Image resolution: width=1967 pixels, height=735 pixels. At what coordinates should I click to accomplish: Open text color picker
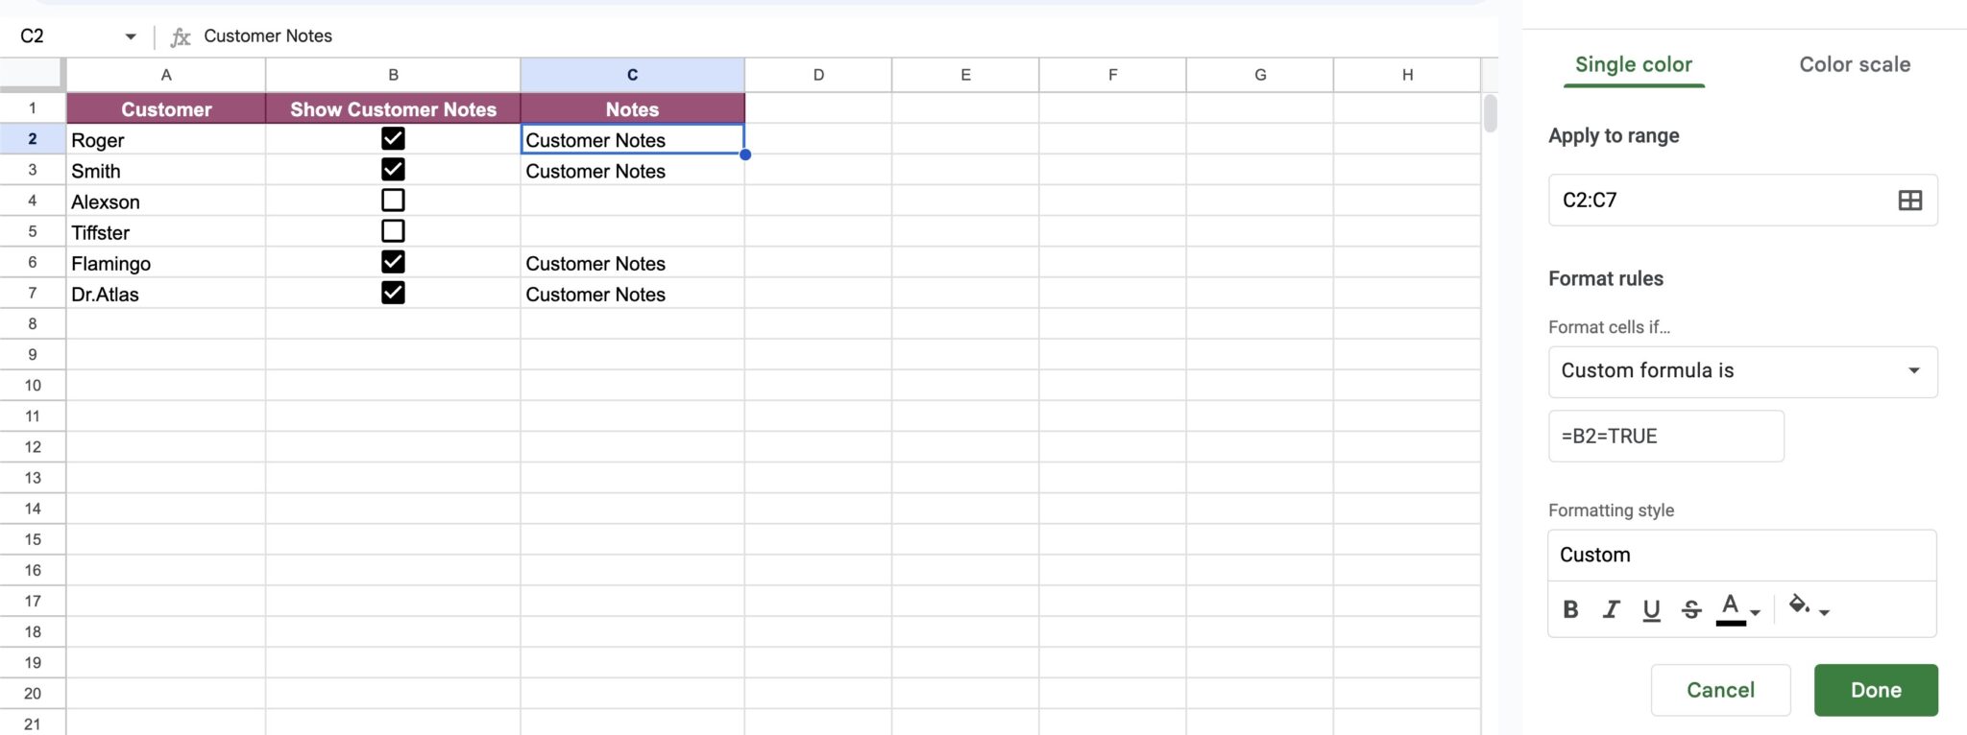1737,609
